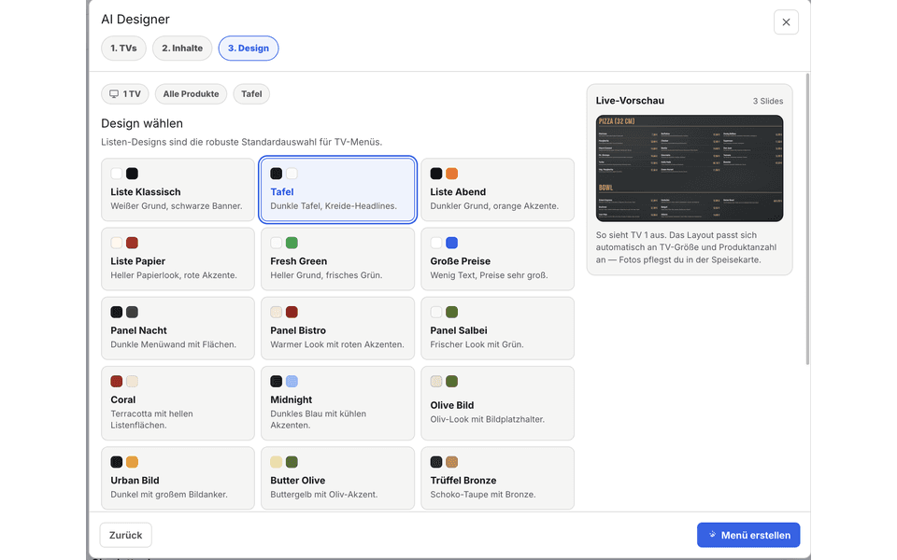This screenshot has height=560, width=897.
Task: Click the 3 Slides label
Action: pyautogui.click(x=768, y=101)
